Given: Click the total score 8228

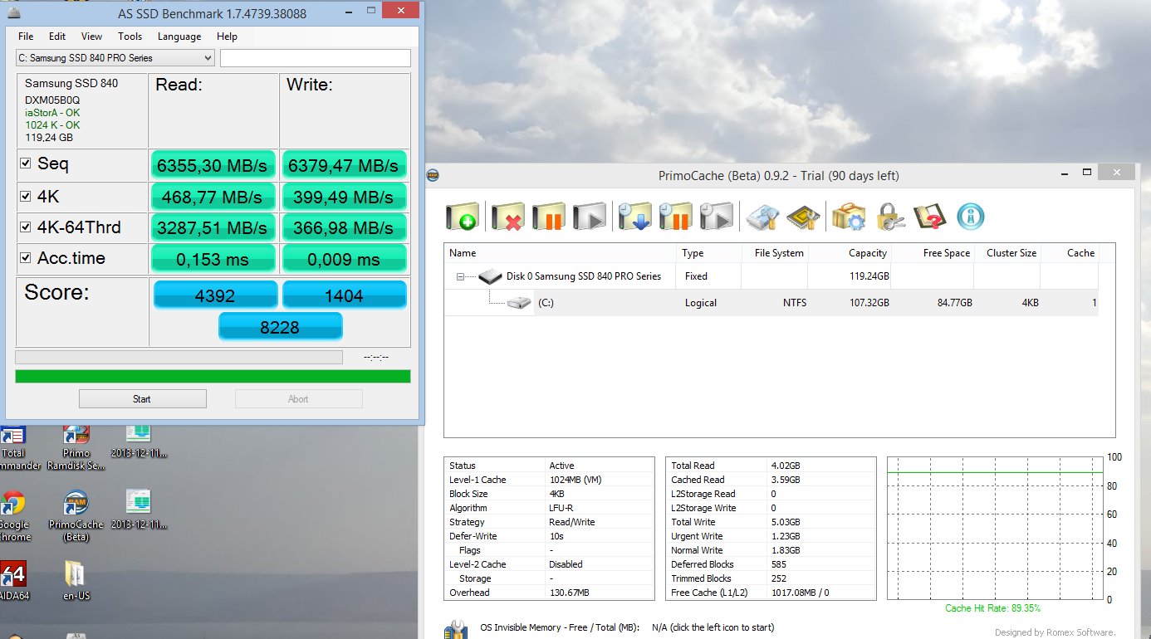Looking at the screenshot, I should pyautogui.click(x=281, y=327).
